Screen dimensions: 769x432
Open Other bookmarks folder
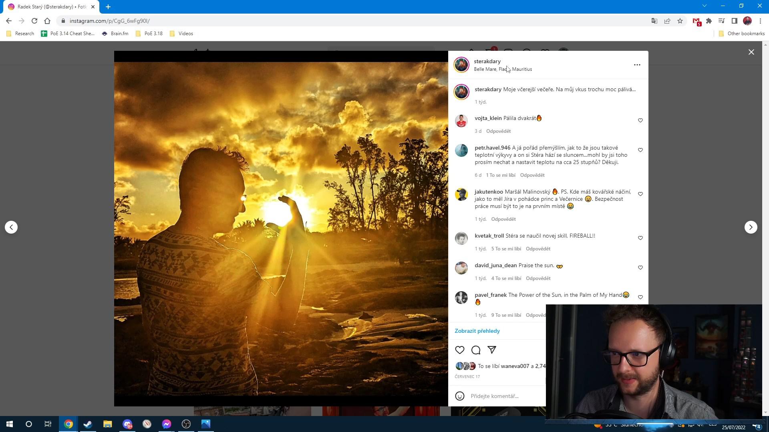pos(742,34)
